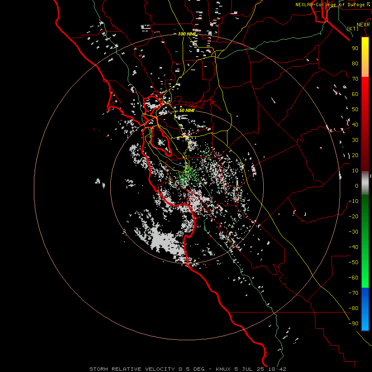The height and width of the screenshot is (372, 372).
Task: Click the 30 value on the velocity scale
Action: click(x=355, y=140)
